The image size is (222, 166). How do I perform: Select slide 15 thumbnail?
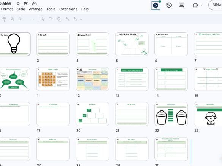coord(208,79)
